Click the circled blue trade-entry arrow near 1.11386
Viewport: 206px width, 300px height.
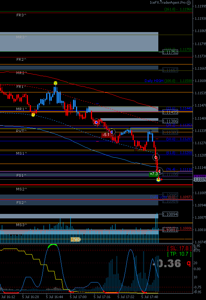[96, 122]
